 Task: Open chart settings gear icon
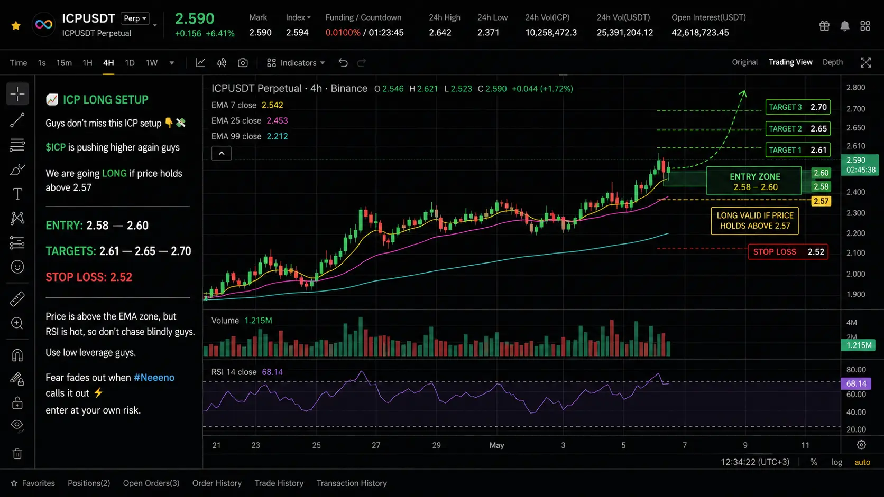click(x=861, y=445)
